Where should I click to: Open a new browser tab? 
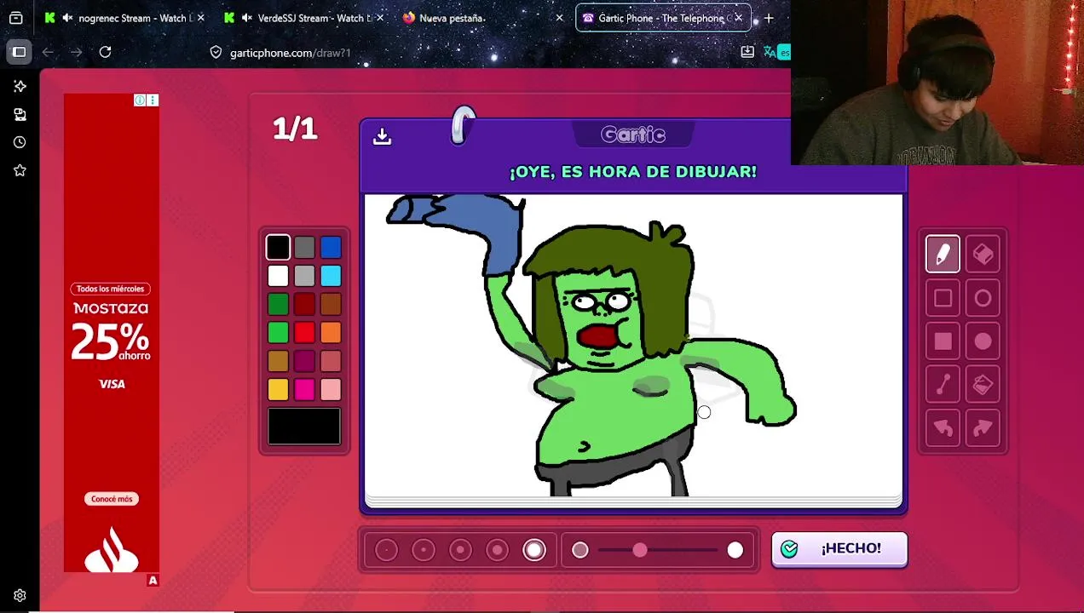click(x=769, y=18)
